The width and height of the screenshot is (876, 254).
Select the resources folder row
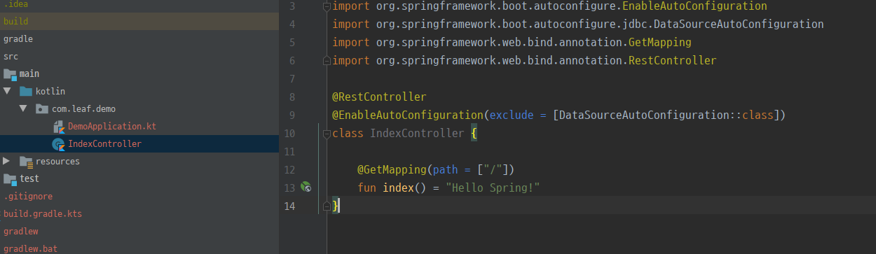139,162
